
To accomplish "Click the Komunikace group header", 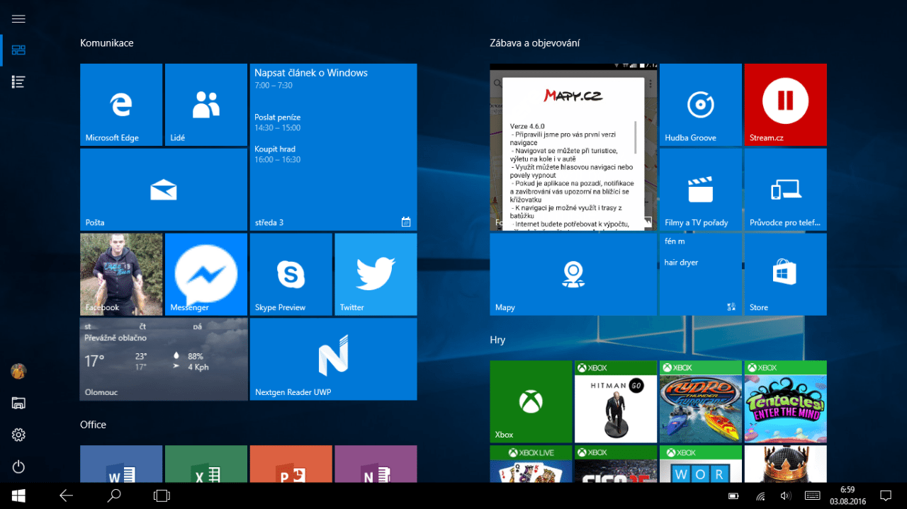I will (x=107, y=43).
